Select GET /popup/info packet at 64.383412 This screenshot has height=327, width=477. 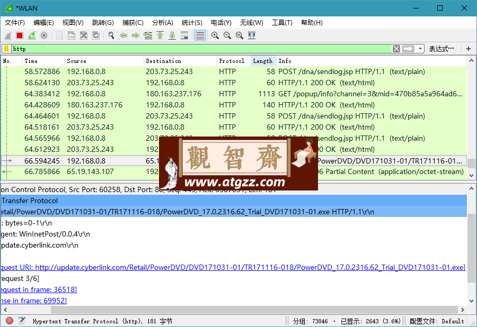(234, 94)
